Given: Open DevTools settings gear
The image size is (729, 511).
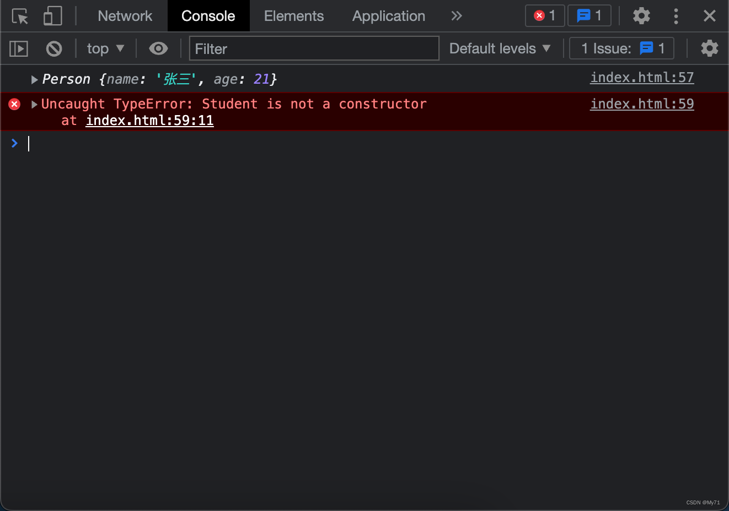Looking at the screenshot, I should tap(641, 16).
